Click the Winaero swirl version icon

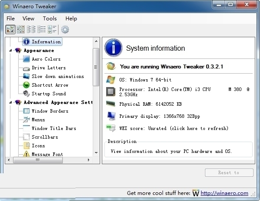tap(110, 66)
